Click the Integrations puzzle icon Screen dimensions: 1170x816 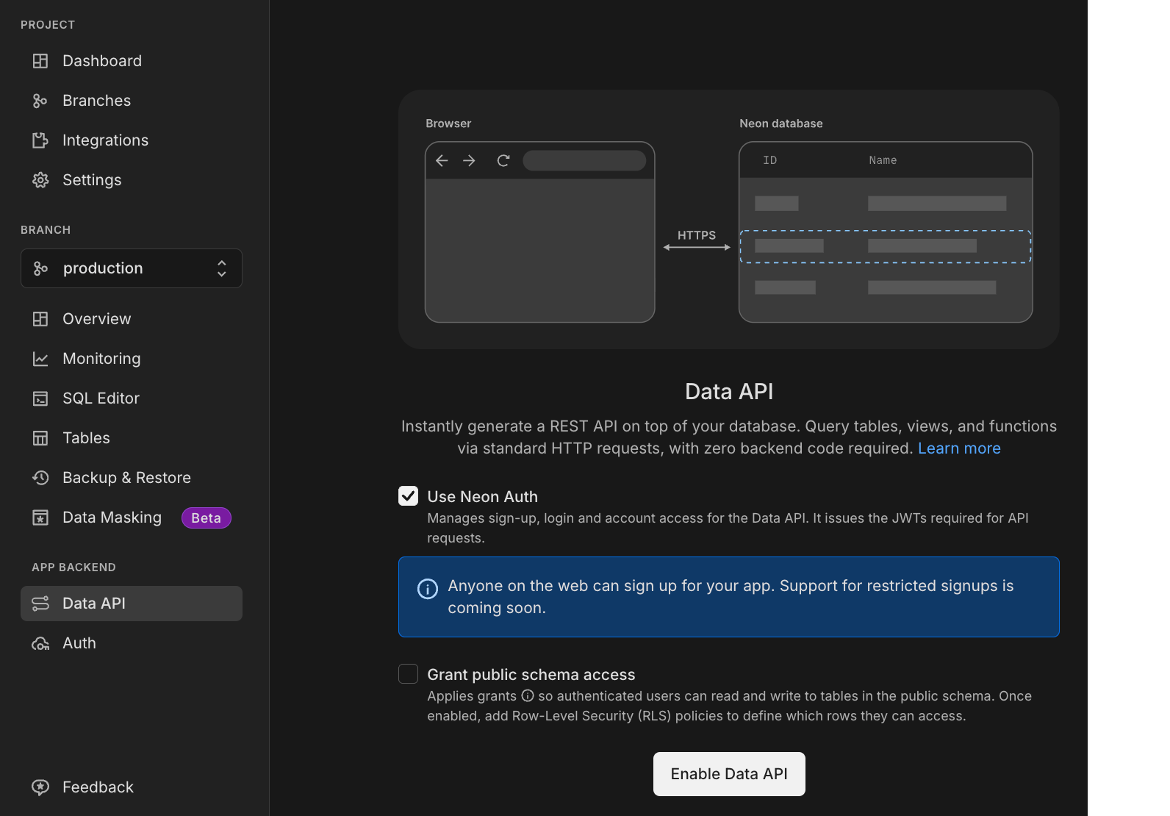click(40, 140)
